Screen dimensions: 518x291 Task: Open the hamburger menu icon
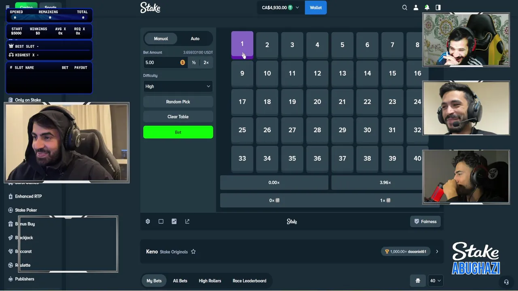click(7, 7)
